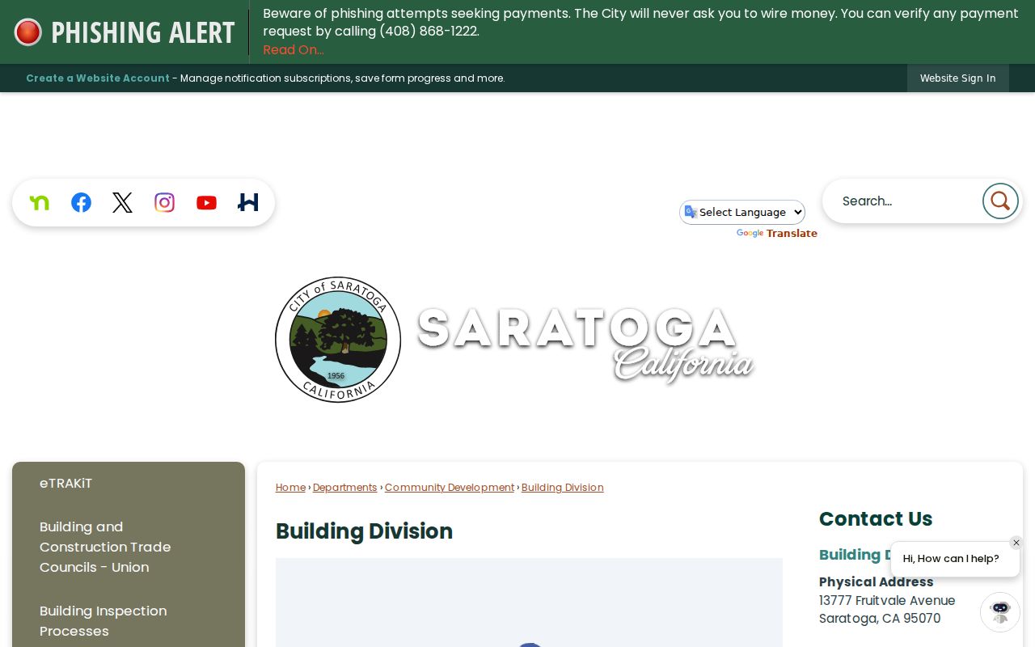Click the 'Saratoga, CA 95070' text
1035x647 pixels.
click(x=880, y=619)
